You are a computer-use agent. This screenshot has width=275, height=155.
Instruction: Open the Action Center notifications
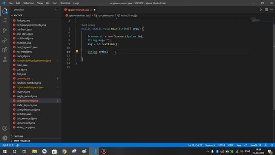[x=270, y=151]
